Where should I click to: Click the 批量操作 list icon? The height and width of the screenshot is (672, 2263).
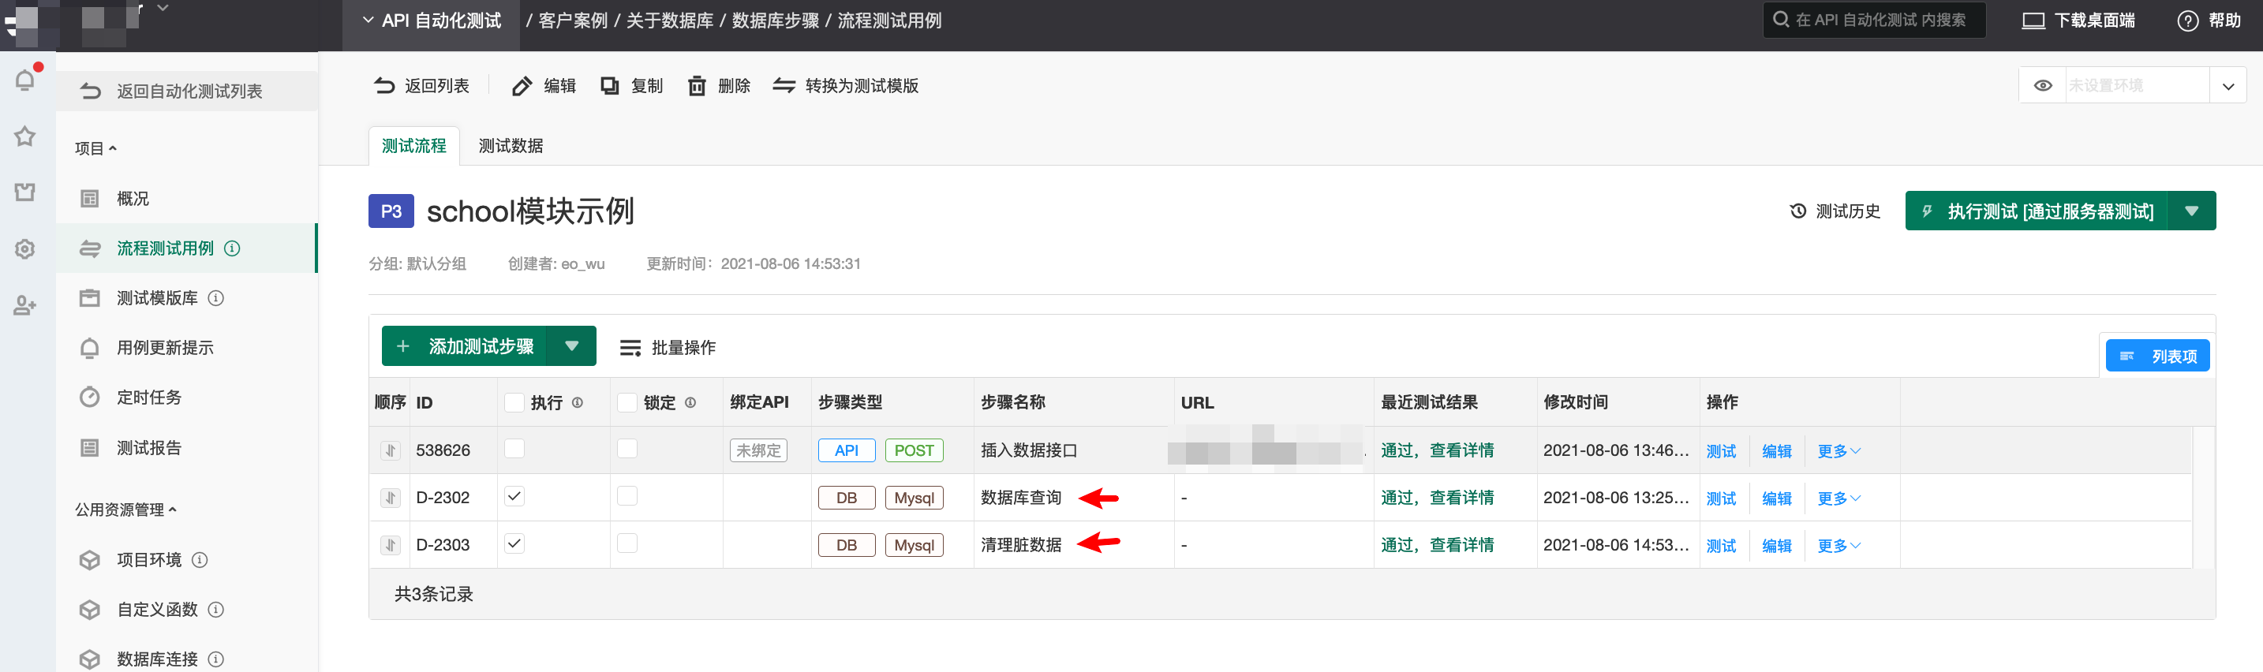(x=630, y=348)
